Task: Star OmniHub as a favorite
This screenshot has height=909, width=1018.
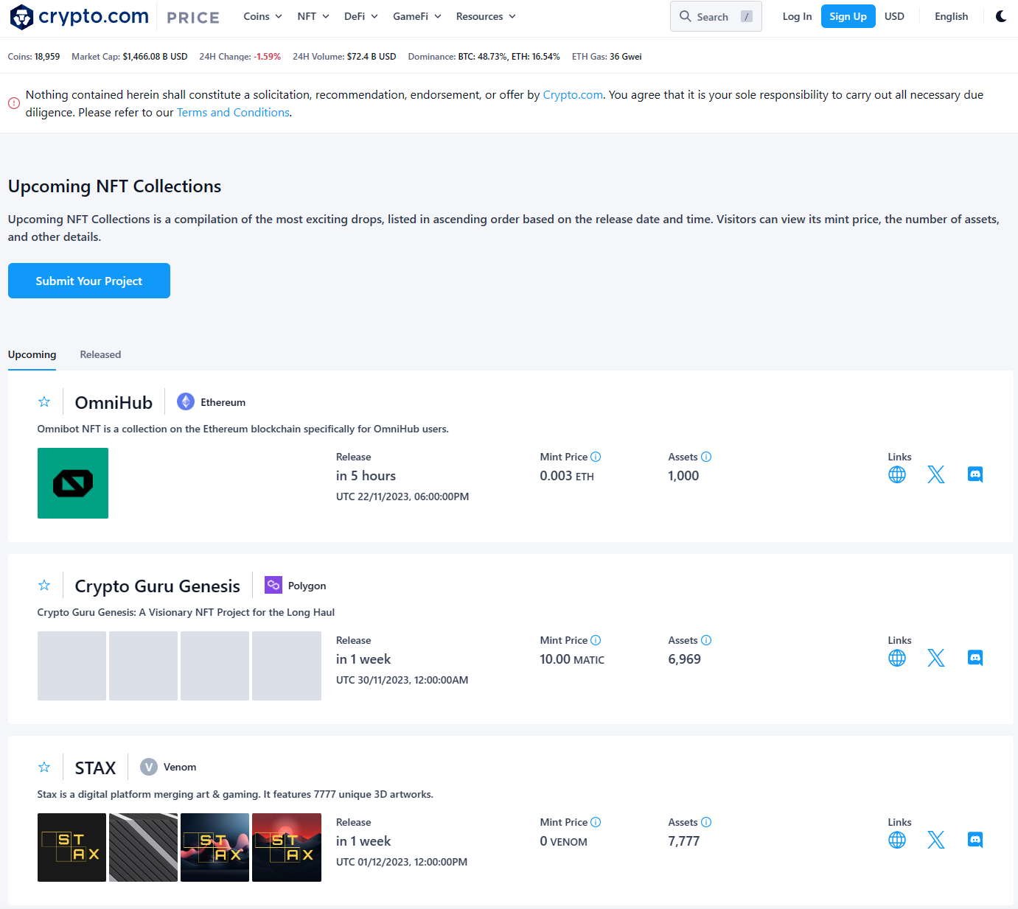Action: tap(44, 402)
